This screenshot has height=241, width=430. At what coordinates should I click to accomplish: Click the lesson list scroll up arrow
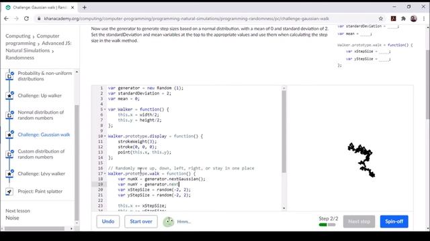coord(77,72)
